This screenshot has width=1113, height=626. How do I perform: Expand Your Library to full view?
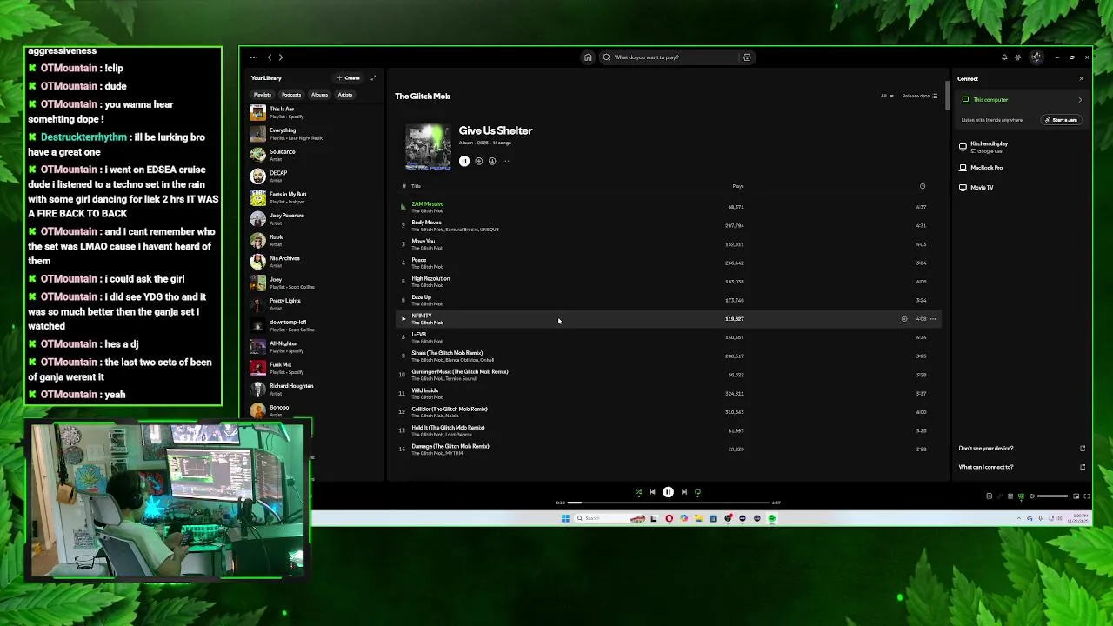[x=373, y=78]
